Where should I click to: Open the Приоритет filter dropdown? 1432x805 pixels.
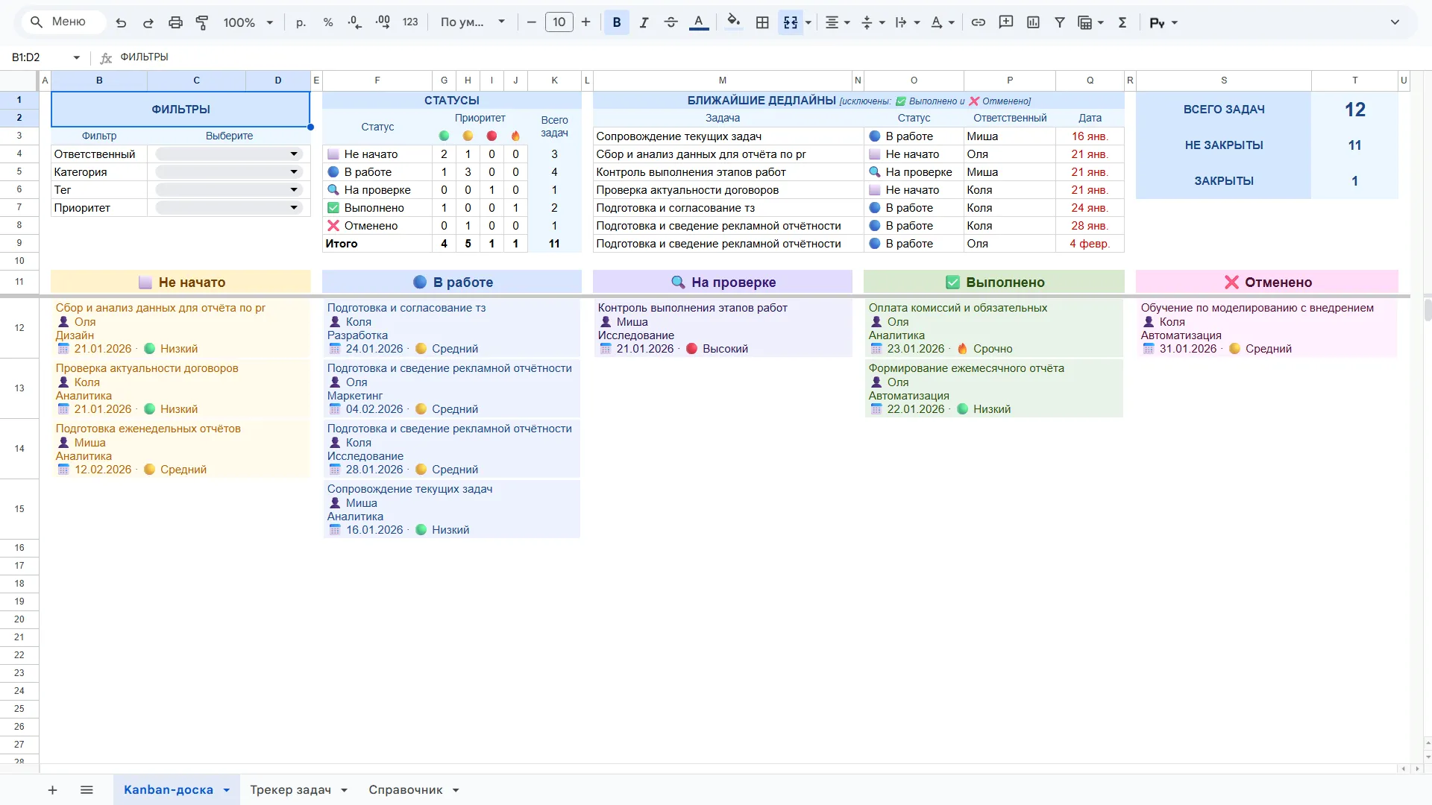(x=228, y=208)
